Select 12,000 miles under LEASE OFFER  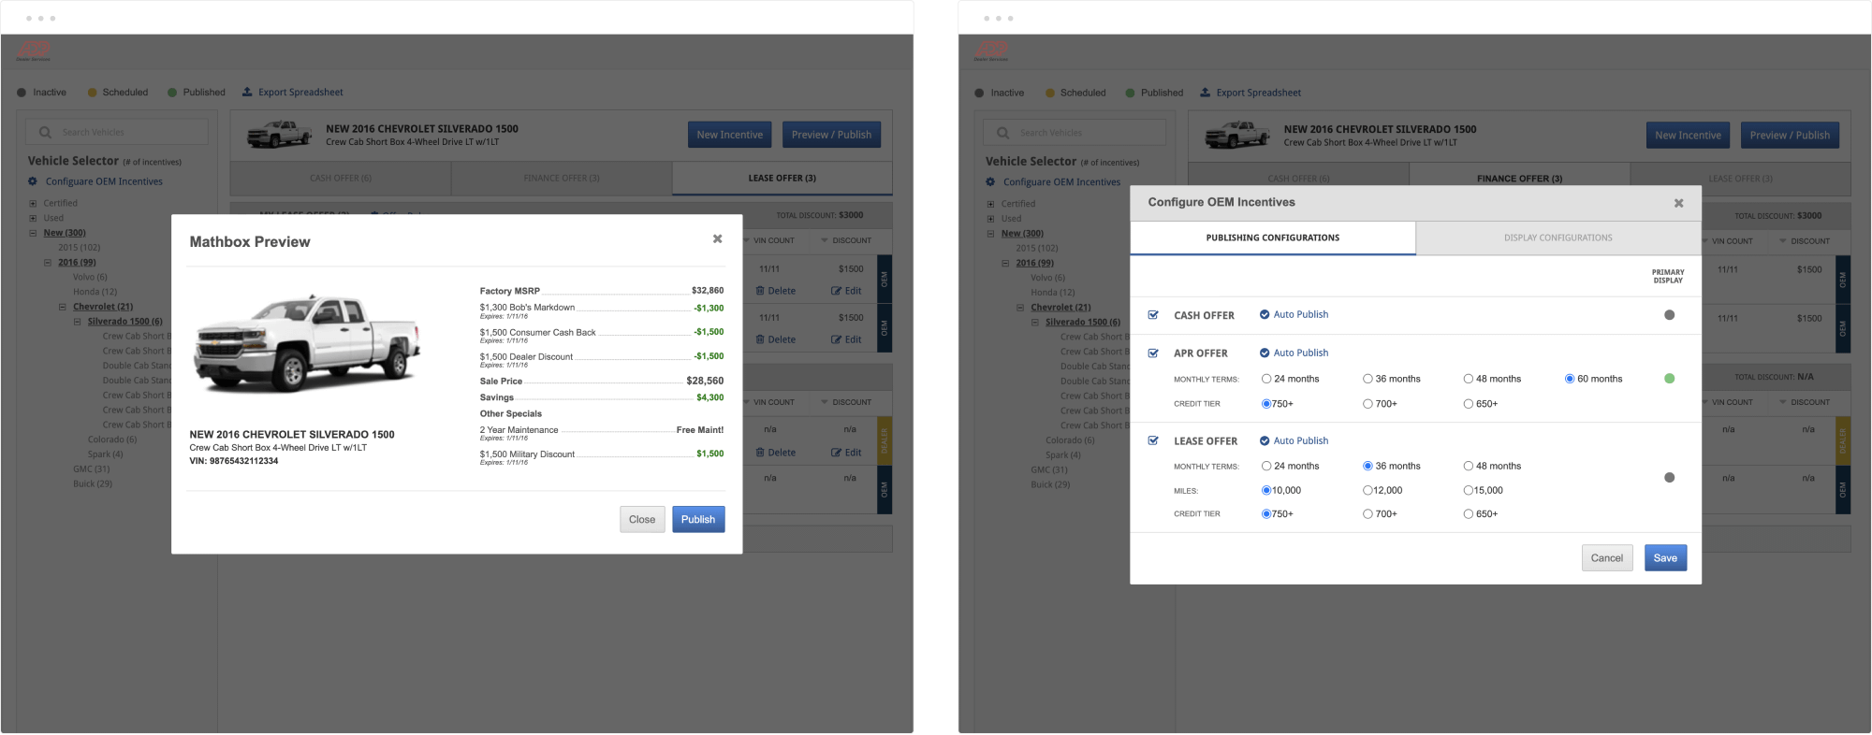tap(1367, 490)
